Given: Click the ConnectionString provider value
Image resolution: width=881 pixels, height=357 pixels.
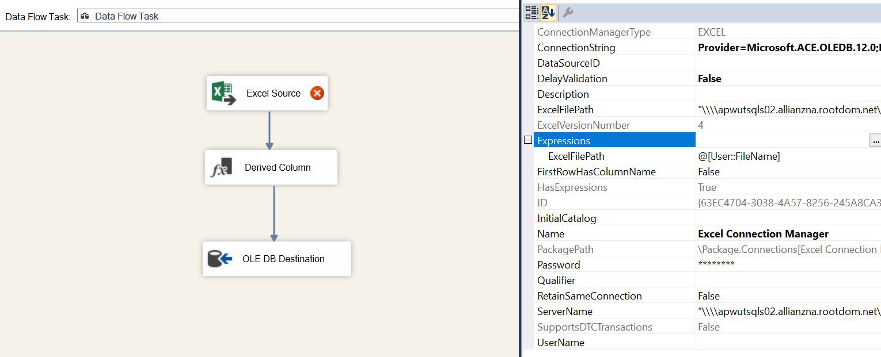Looking at the screenshot, I should [789, 47].
